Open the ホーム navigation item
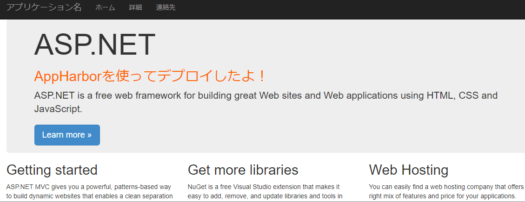Image resolution: width=525 pixels, height=202 pixels. pos(105,8)
